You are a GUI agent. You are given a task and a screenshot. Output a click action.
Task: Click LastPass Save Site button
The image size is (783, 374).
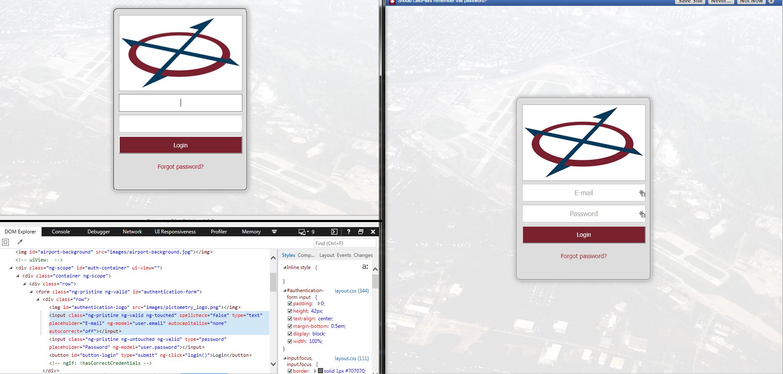[690, 2]
